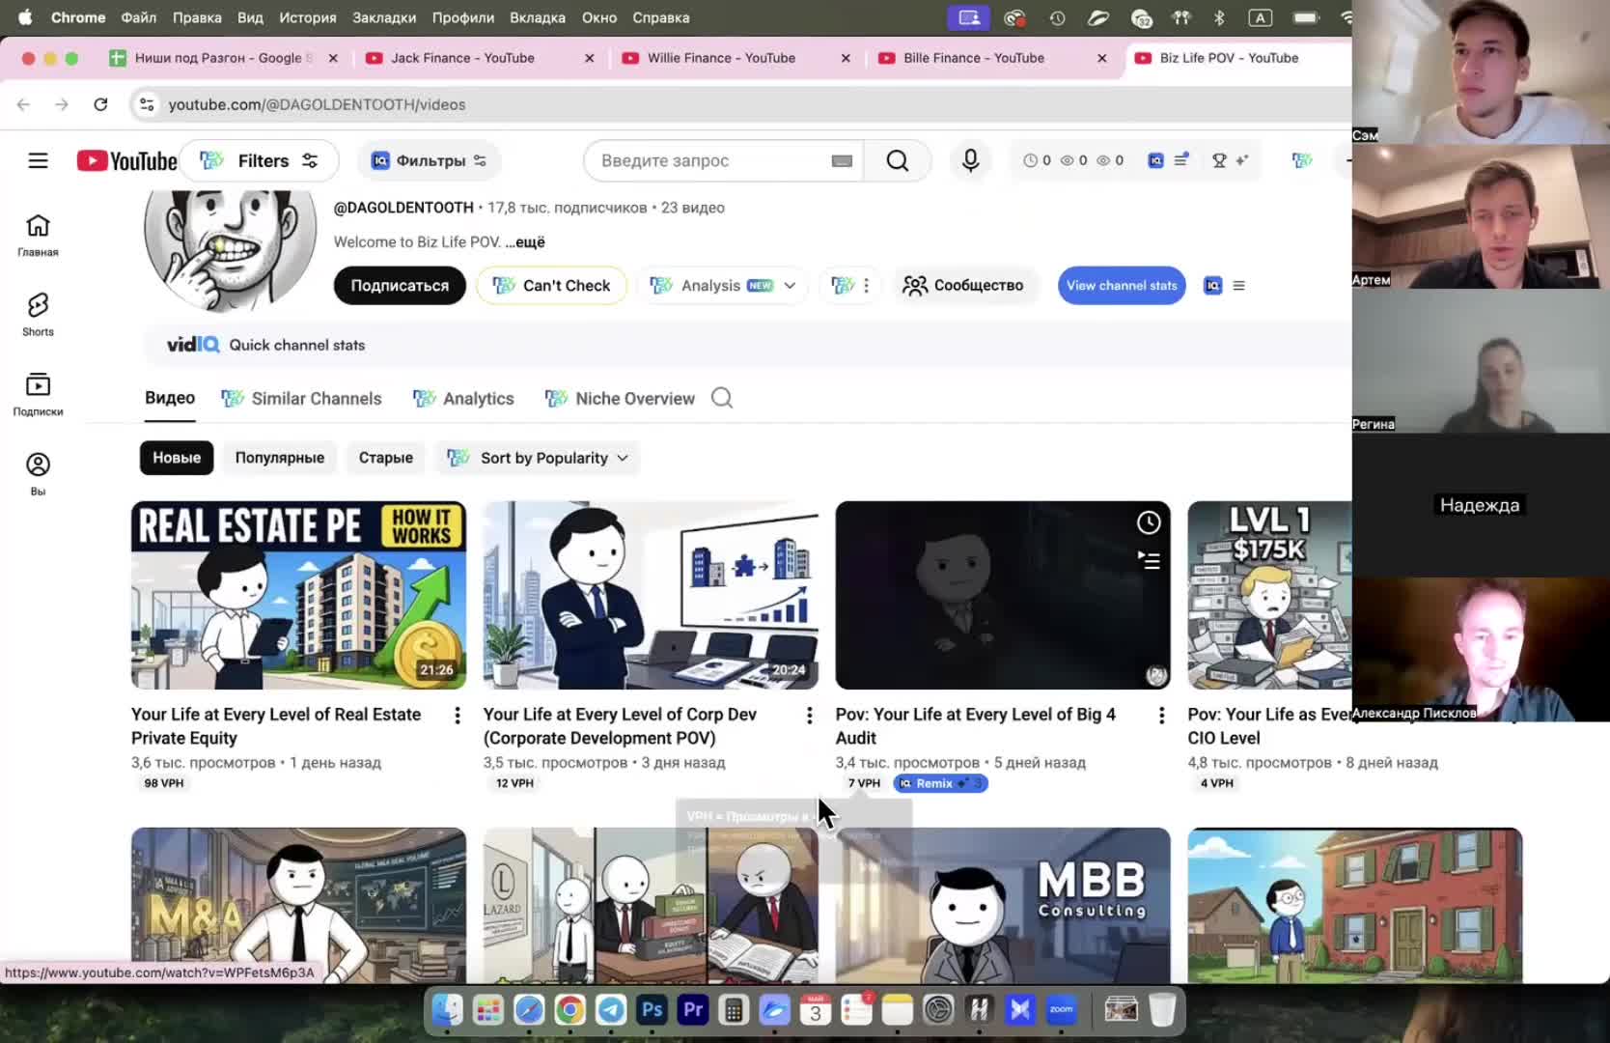Open three-dot menu beside Analysis
This screenshot has width=1610, height=1043.
866,286
